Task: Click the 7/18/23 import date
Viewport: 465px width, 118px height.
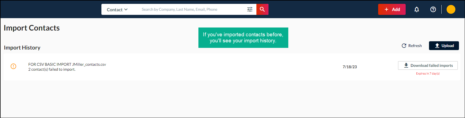Action: pyautogui.click(x=350, y=67)
